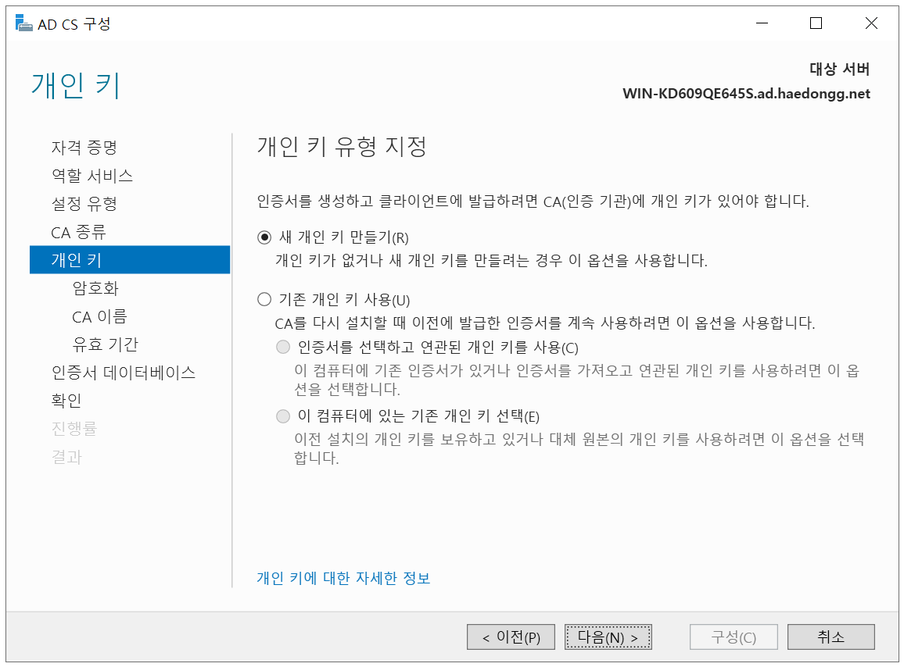Open the 암호화 sub-step
Screen dimensions: 904x667
click(x=95, y=288)
